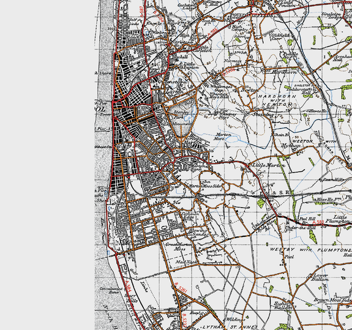
Task: Select the 'Chain Br.' bridge label
Action: 282,135
